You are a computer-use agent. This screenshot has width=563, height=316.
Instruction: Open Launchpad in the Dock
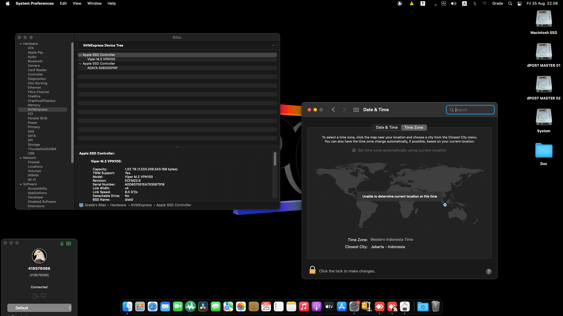(x=140, y=307)
